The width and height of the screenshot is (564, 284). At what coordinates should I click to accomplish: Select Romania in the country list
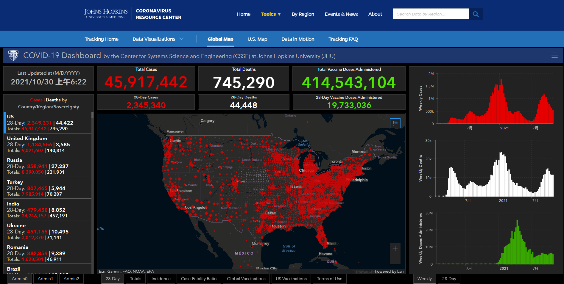[x=48, y=253]
